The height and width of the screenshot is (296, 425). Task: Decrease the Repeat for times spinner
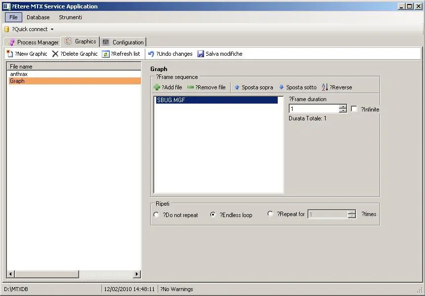pyautogui.click(x=352, y=216)
